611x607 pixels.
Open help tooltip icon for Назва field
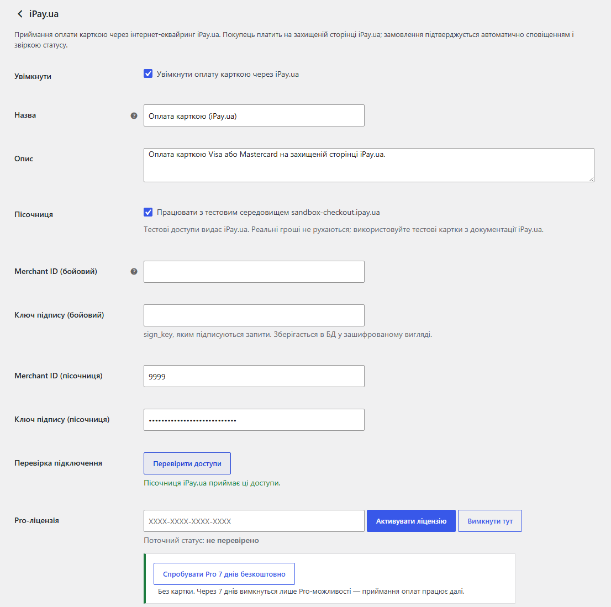[134, 116]
